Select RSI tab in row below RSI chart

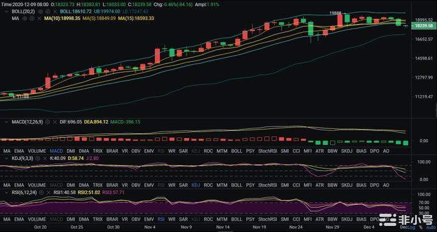coord(161,219)
